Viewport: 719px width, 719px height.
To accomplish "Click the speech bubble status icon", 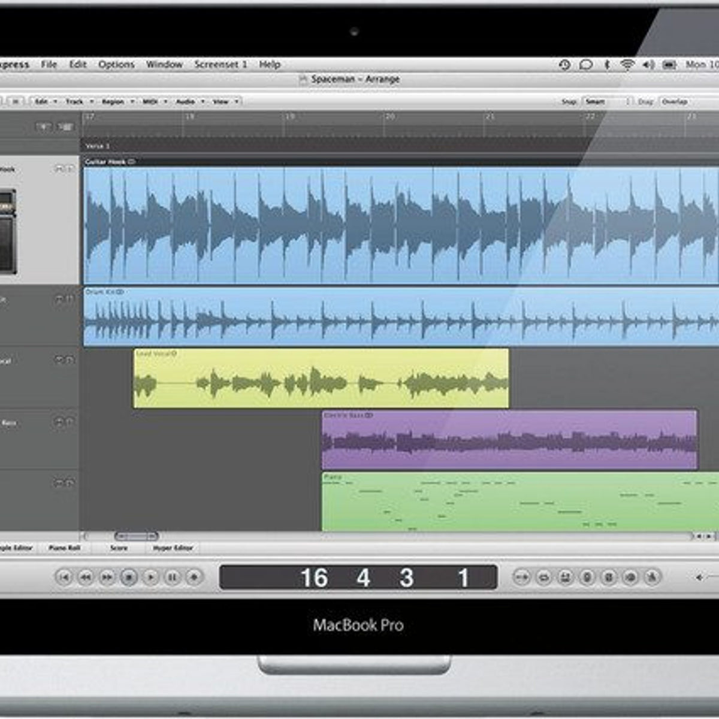I will (x=586, y=65).
